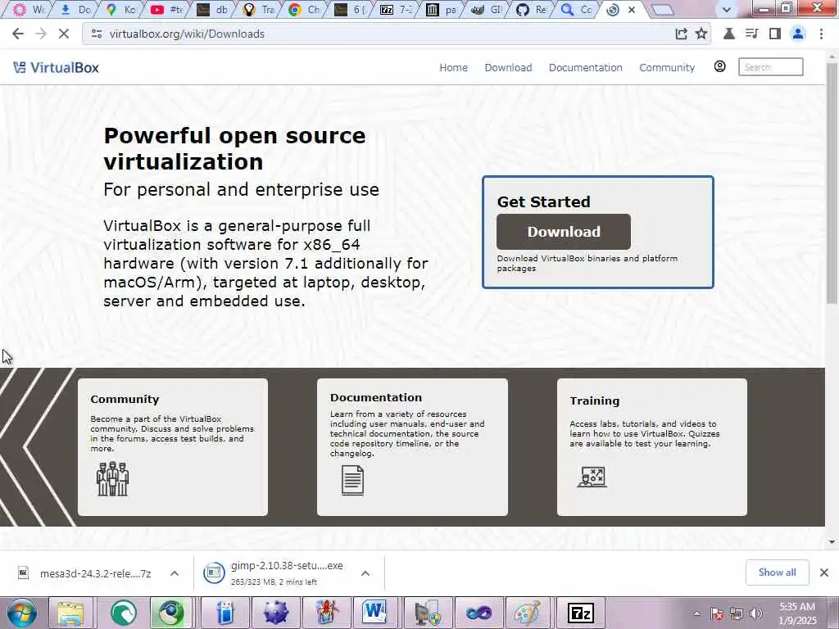The image size is (839, 629).
Task: Click the gimp setup download file icon
Action: pyautogui.click(x=214, y=572)
